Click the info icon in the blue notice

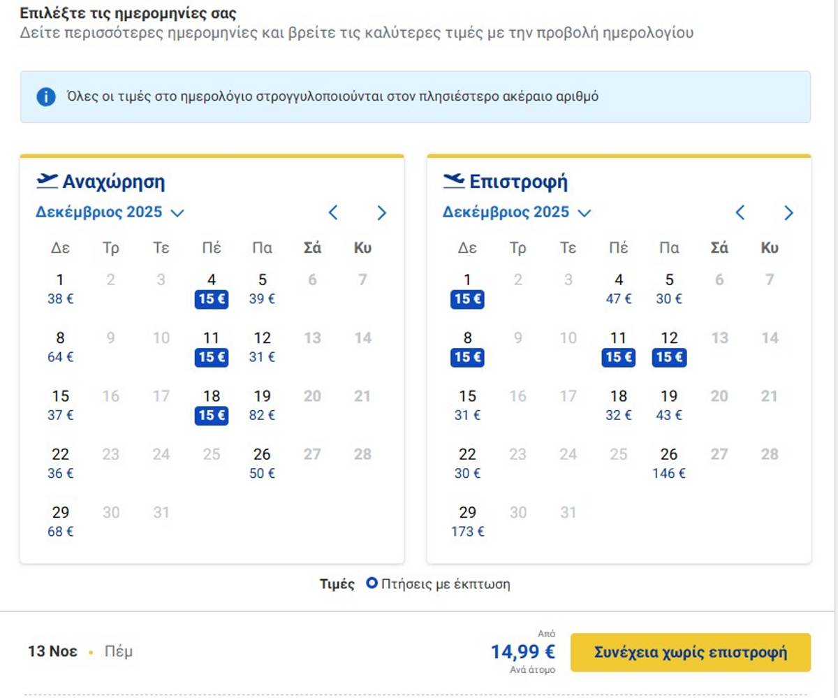tap(46, 96)
